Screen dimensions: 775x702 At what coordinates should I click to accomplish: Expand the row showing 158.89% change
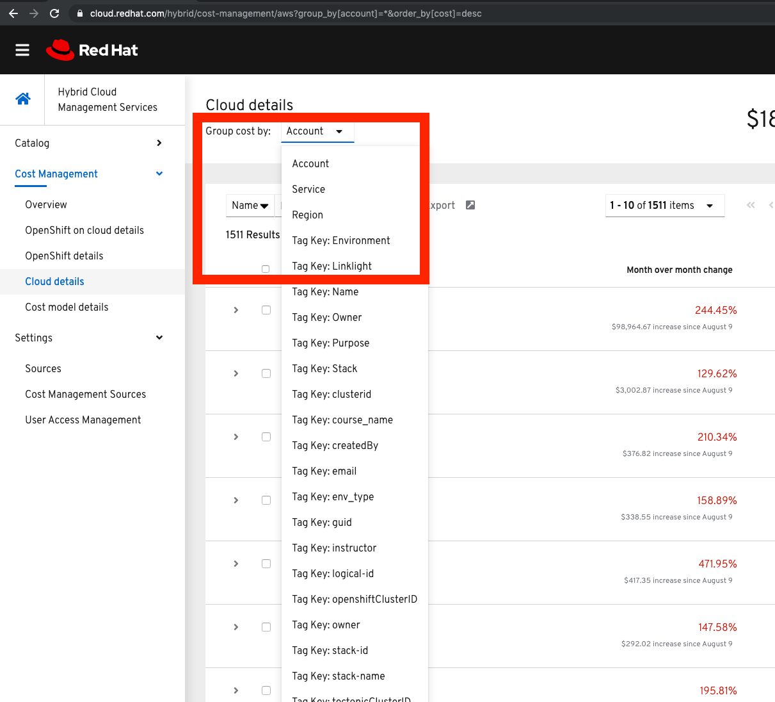pyautogui.click(x=236, y=500)
